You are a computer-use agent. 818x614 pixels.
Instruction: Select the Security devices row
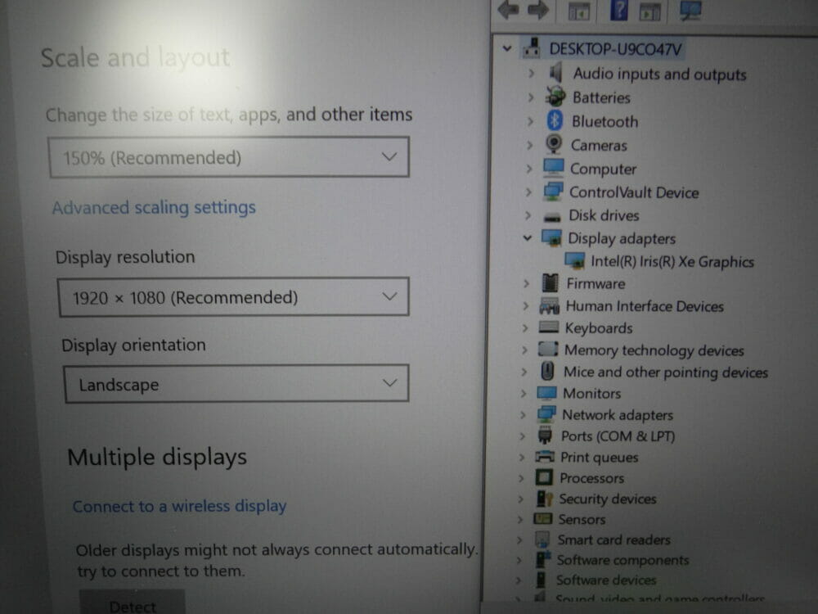[x=607, y=499]
